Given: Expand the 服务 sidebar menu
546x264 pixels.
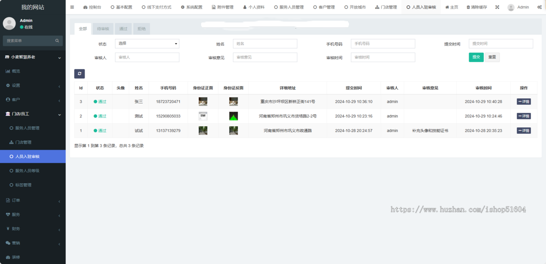Looking at the screenshot, I should (33, 214).
